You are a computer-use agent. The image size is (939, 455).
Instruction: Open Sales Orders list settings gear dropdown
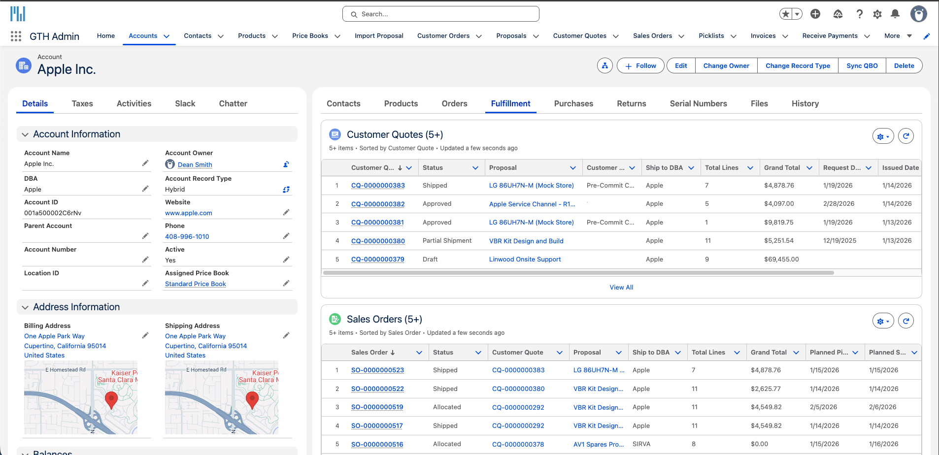pos(883,321)
